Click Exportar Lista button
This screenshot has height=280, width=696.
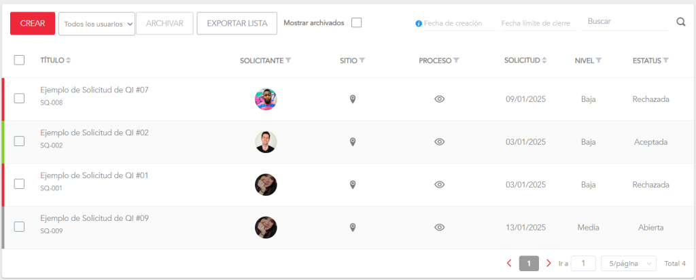237,24
